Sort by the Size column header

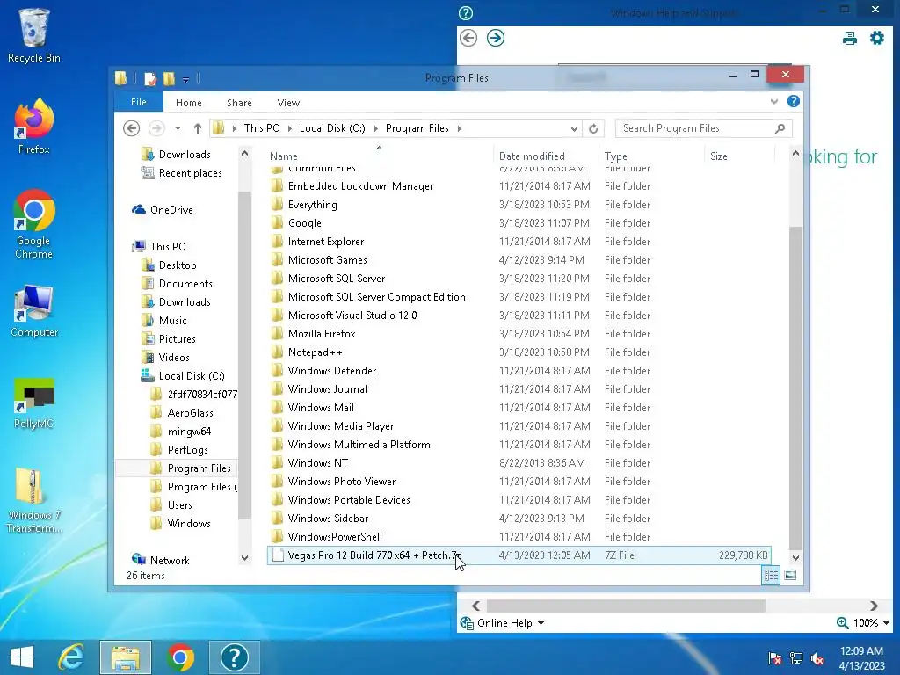click(x=739, y=156)
